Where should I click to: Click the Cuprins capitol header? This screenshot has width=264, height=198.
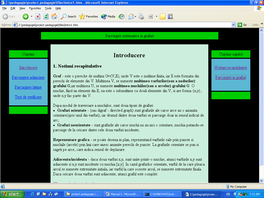pyautogui.click(x=231, y=54)
